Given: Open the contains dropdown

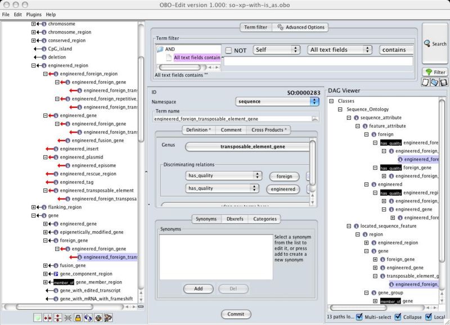Looking at the screenshot, I should pos(397,49).
